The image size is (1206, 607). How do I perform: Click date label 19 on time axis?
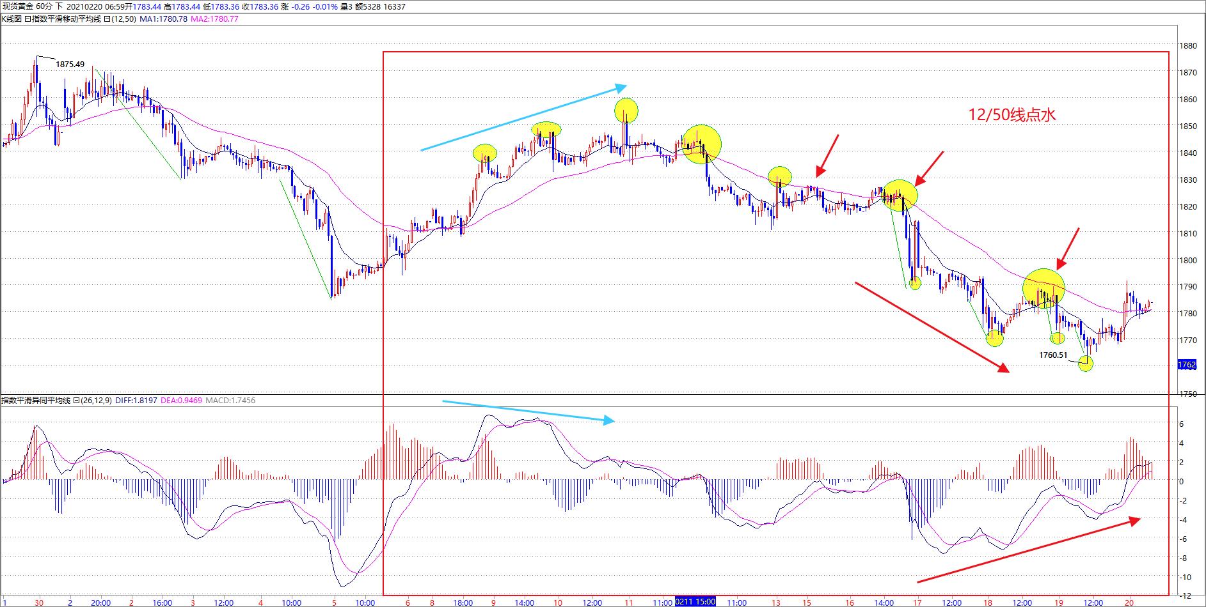[1059, 602]
